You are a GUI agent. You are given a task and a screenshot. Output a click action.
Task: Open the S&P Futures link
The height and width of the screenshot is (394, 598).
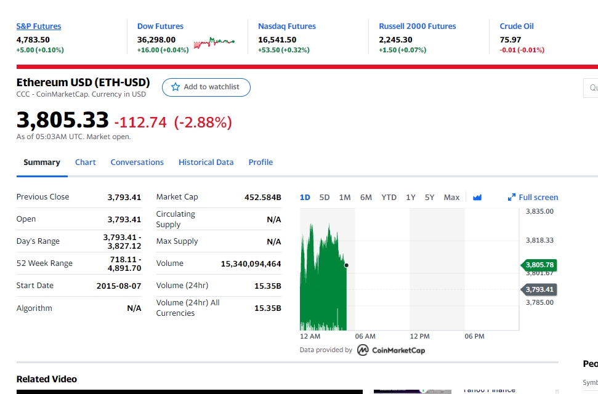click(x=39, y=26)
